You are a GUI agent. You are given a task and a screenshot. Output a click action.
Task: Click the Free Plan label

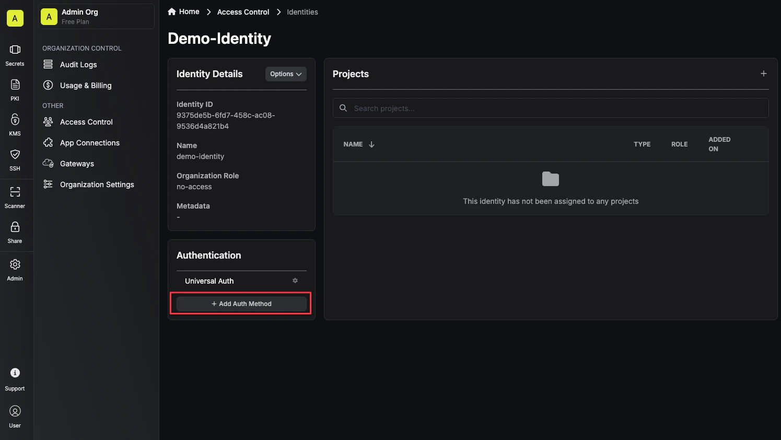75,22
